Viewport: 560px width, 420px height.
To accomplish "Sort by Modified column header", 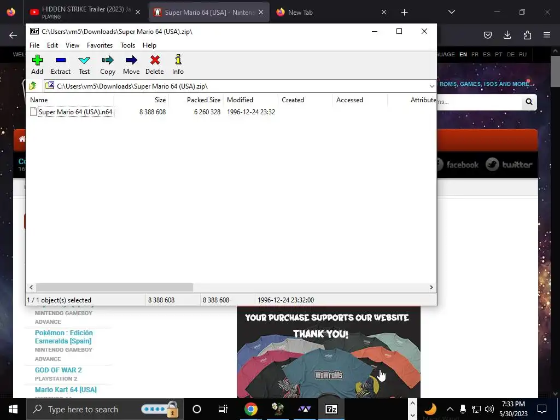I will pyautogui.click(x=250, y=100).
